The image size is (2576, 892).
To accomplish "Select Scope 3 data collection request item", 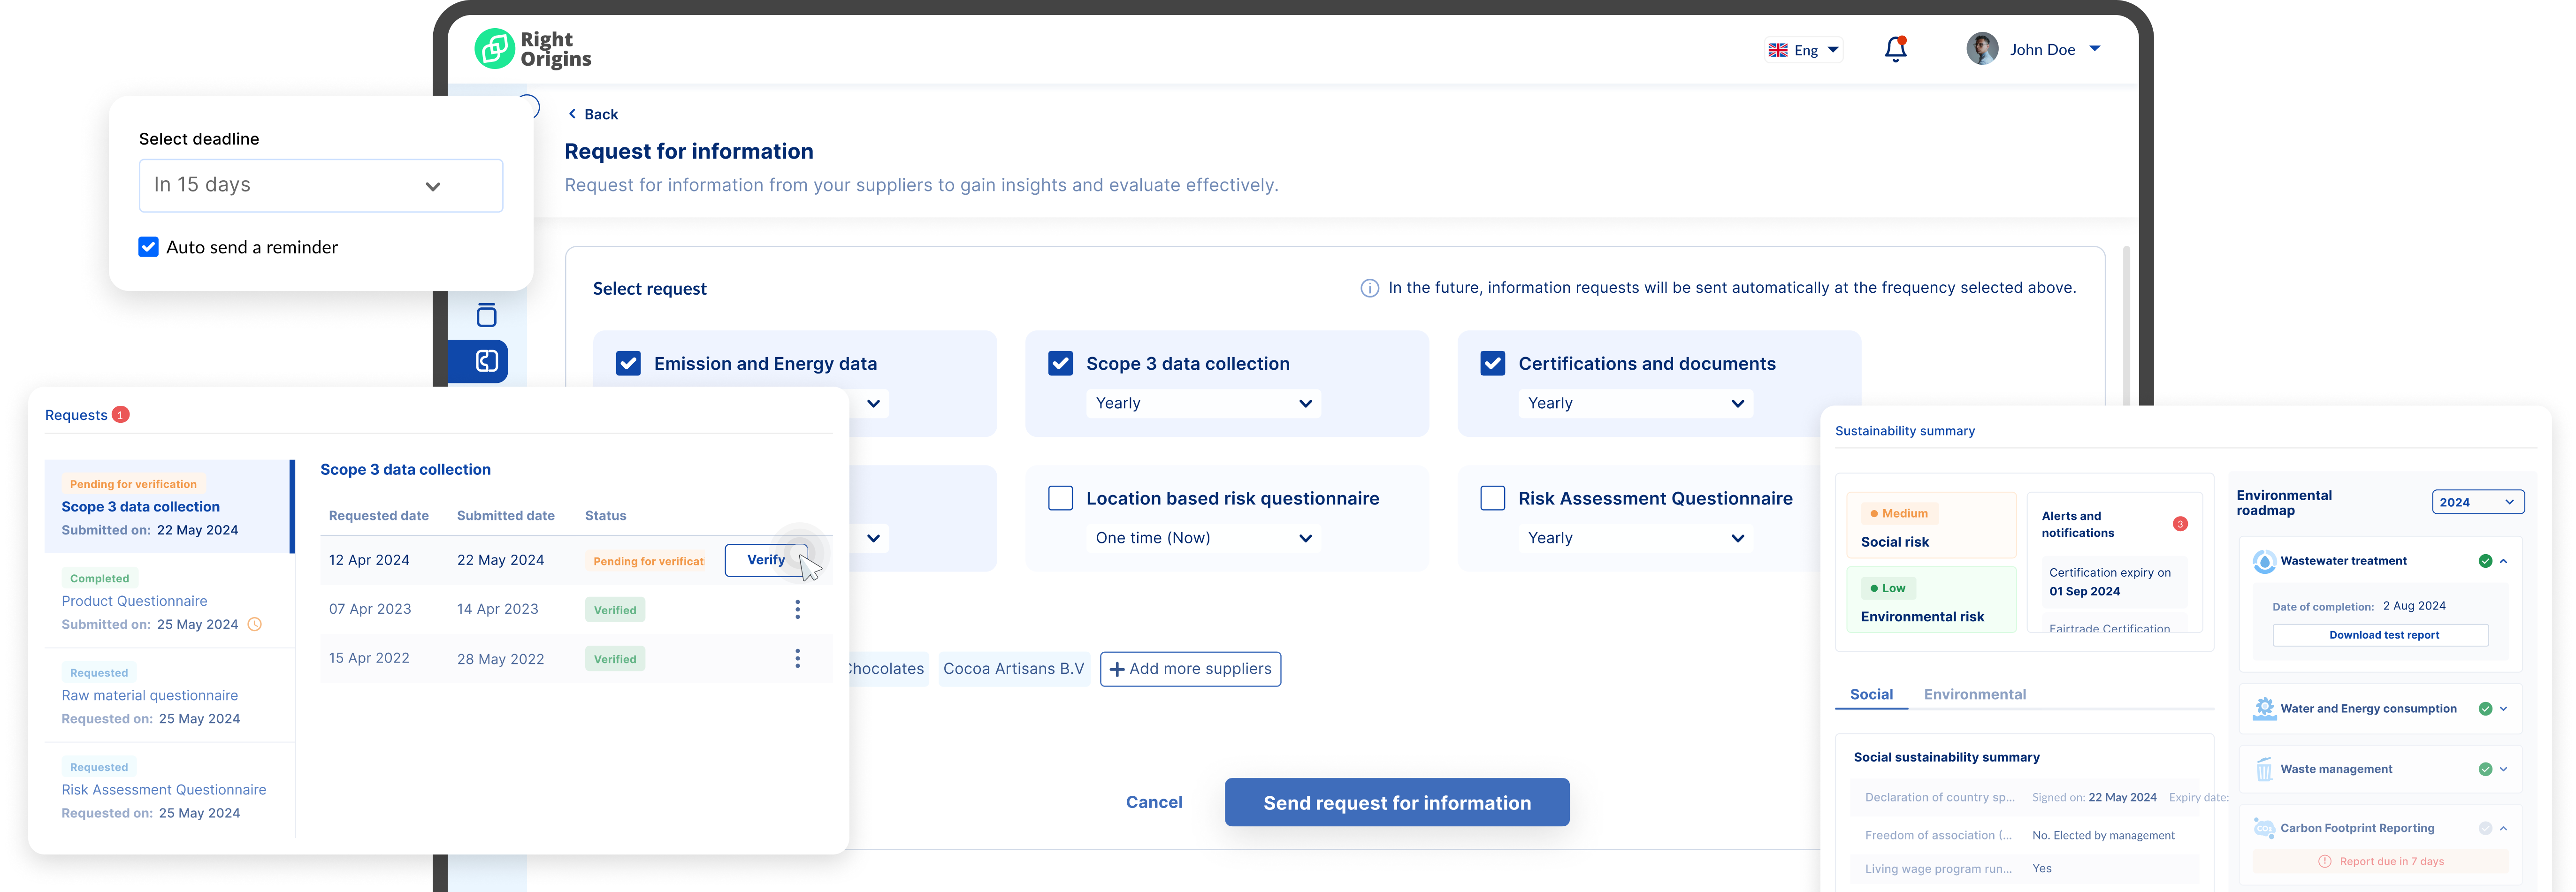I will click(x=168, y=506).
